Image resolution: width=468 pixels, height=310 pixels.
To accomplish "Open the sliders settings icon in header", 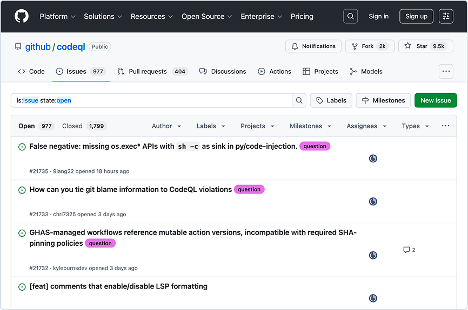I will tap(446, 16).
